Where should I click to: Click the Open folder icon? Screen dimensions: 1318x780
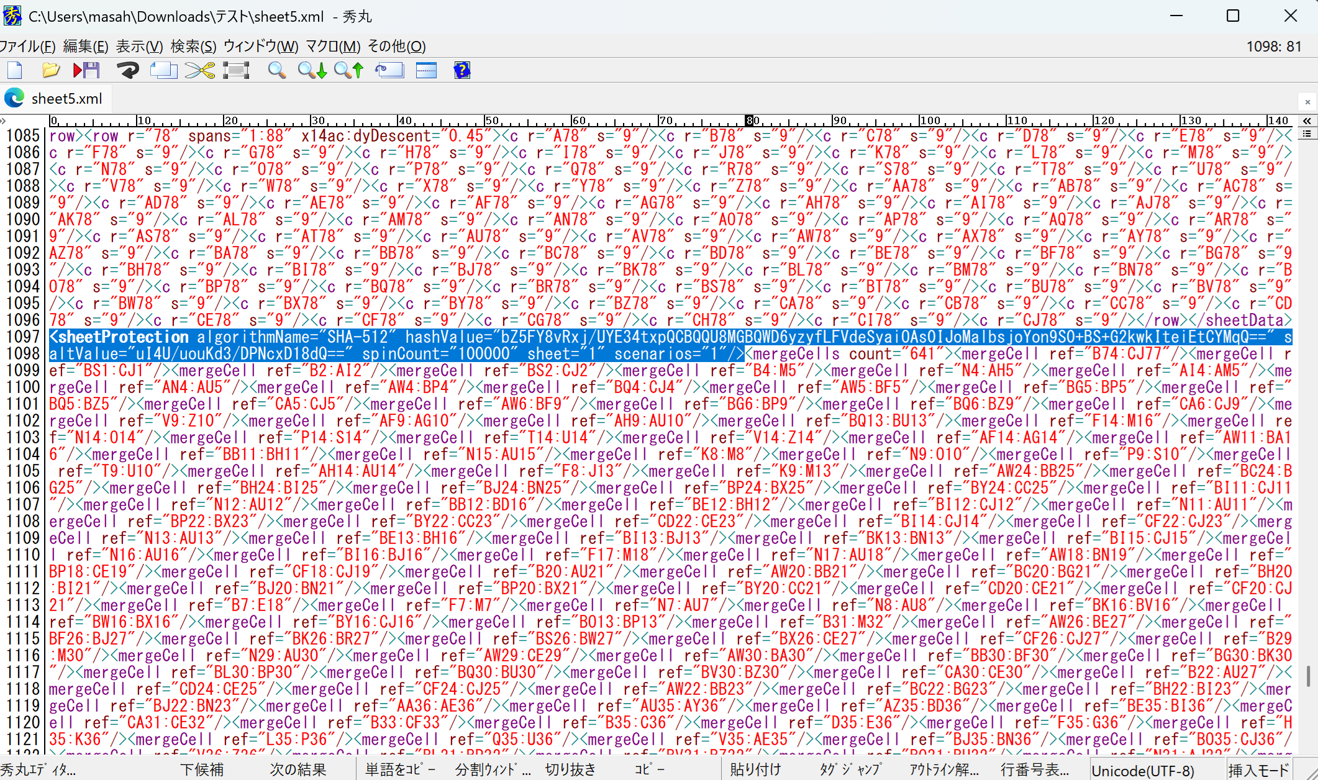coord(50,70)
